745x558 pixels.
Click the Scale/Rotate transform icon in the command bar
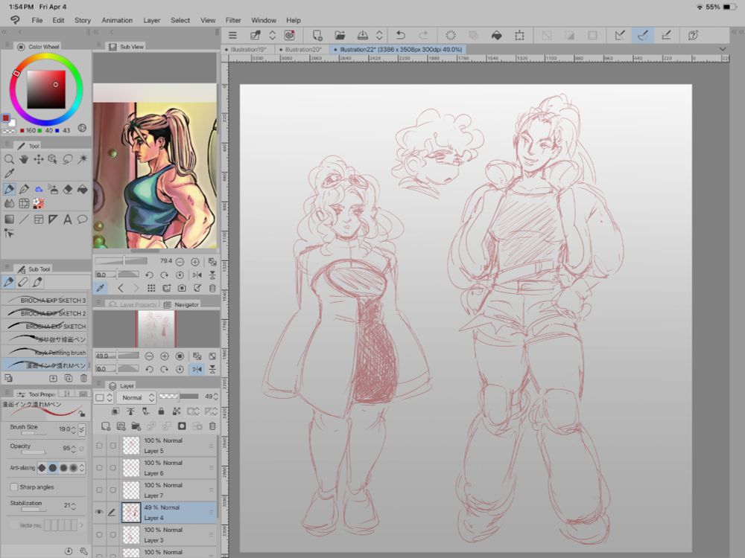(x=519, y=35)
